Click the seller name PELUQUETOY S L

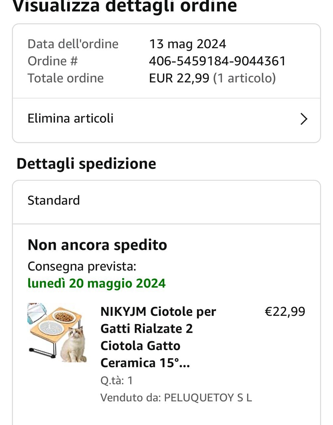(208, 397)
